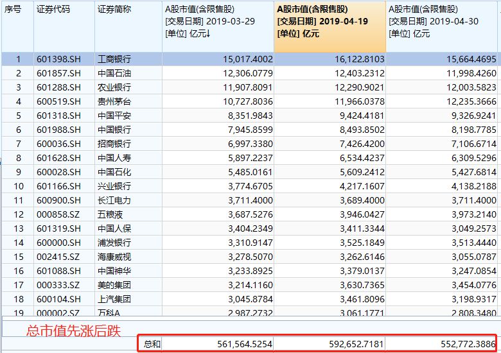Screen dimensions: 501x353
Task: Click the 总和 label in the totals row
Action: pos(152,344)
